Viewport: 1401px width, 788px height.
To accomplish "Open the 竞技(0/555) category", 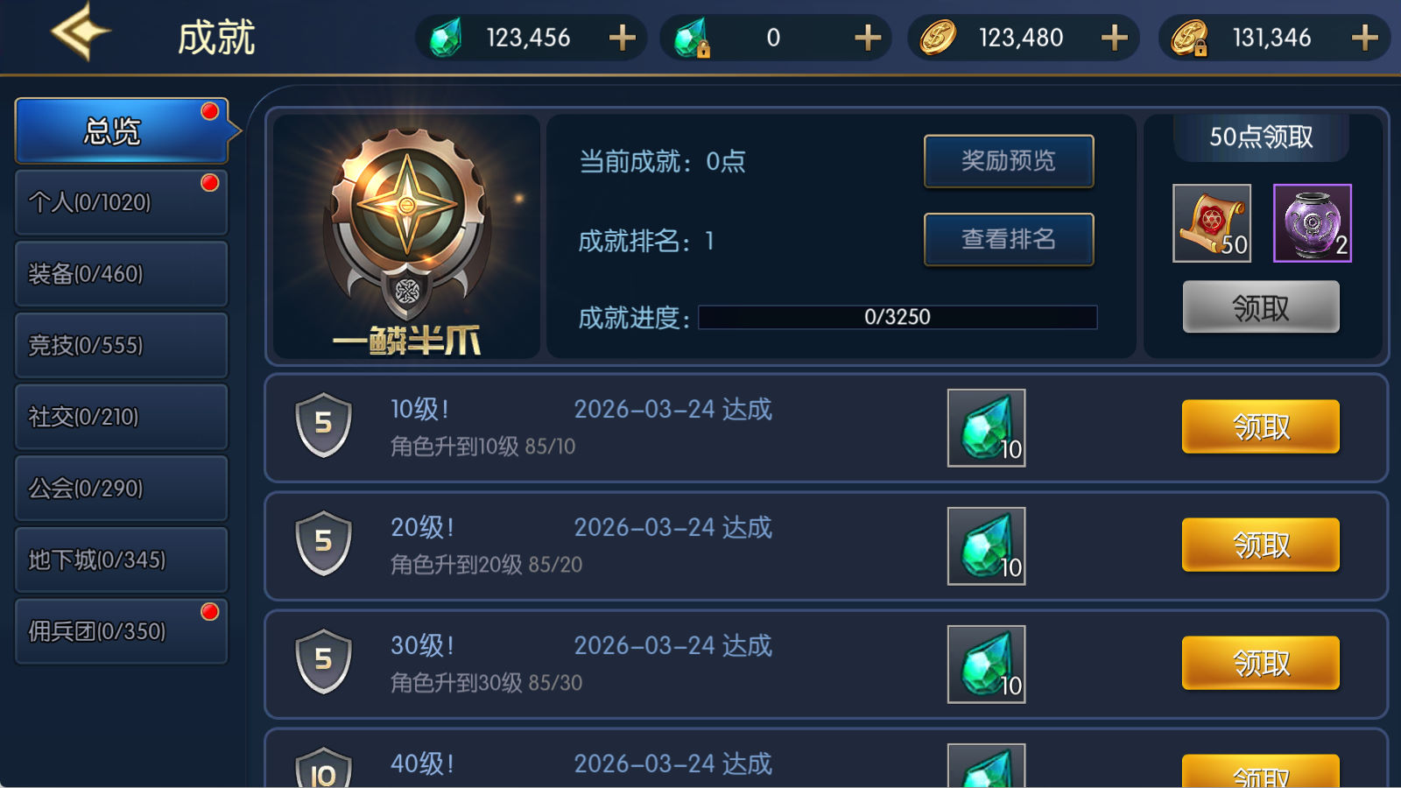I will click(x=121, y=345).
